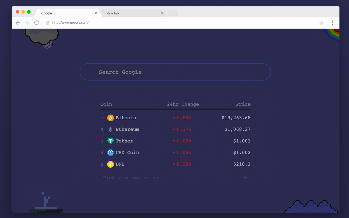Click the $1.002 USD Coin price
349x218 pixels.
pyautogui.click(x=242, y=153)
